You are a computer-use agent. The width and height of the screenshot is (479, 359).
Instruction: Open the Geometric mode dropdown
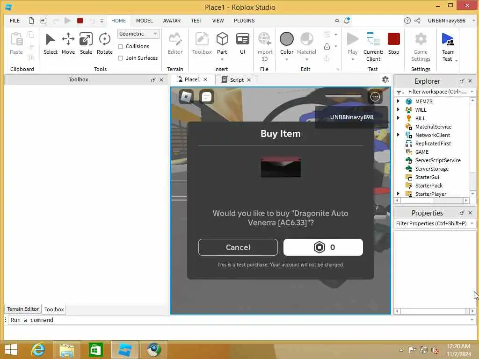138,34
